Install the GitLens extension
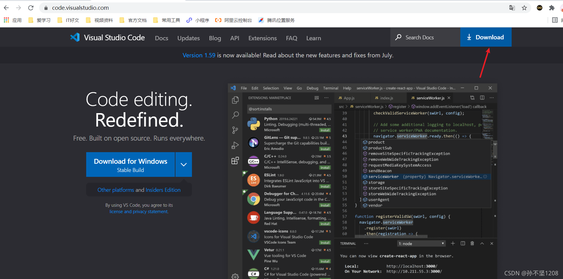 pos(325,149)
